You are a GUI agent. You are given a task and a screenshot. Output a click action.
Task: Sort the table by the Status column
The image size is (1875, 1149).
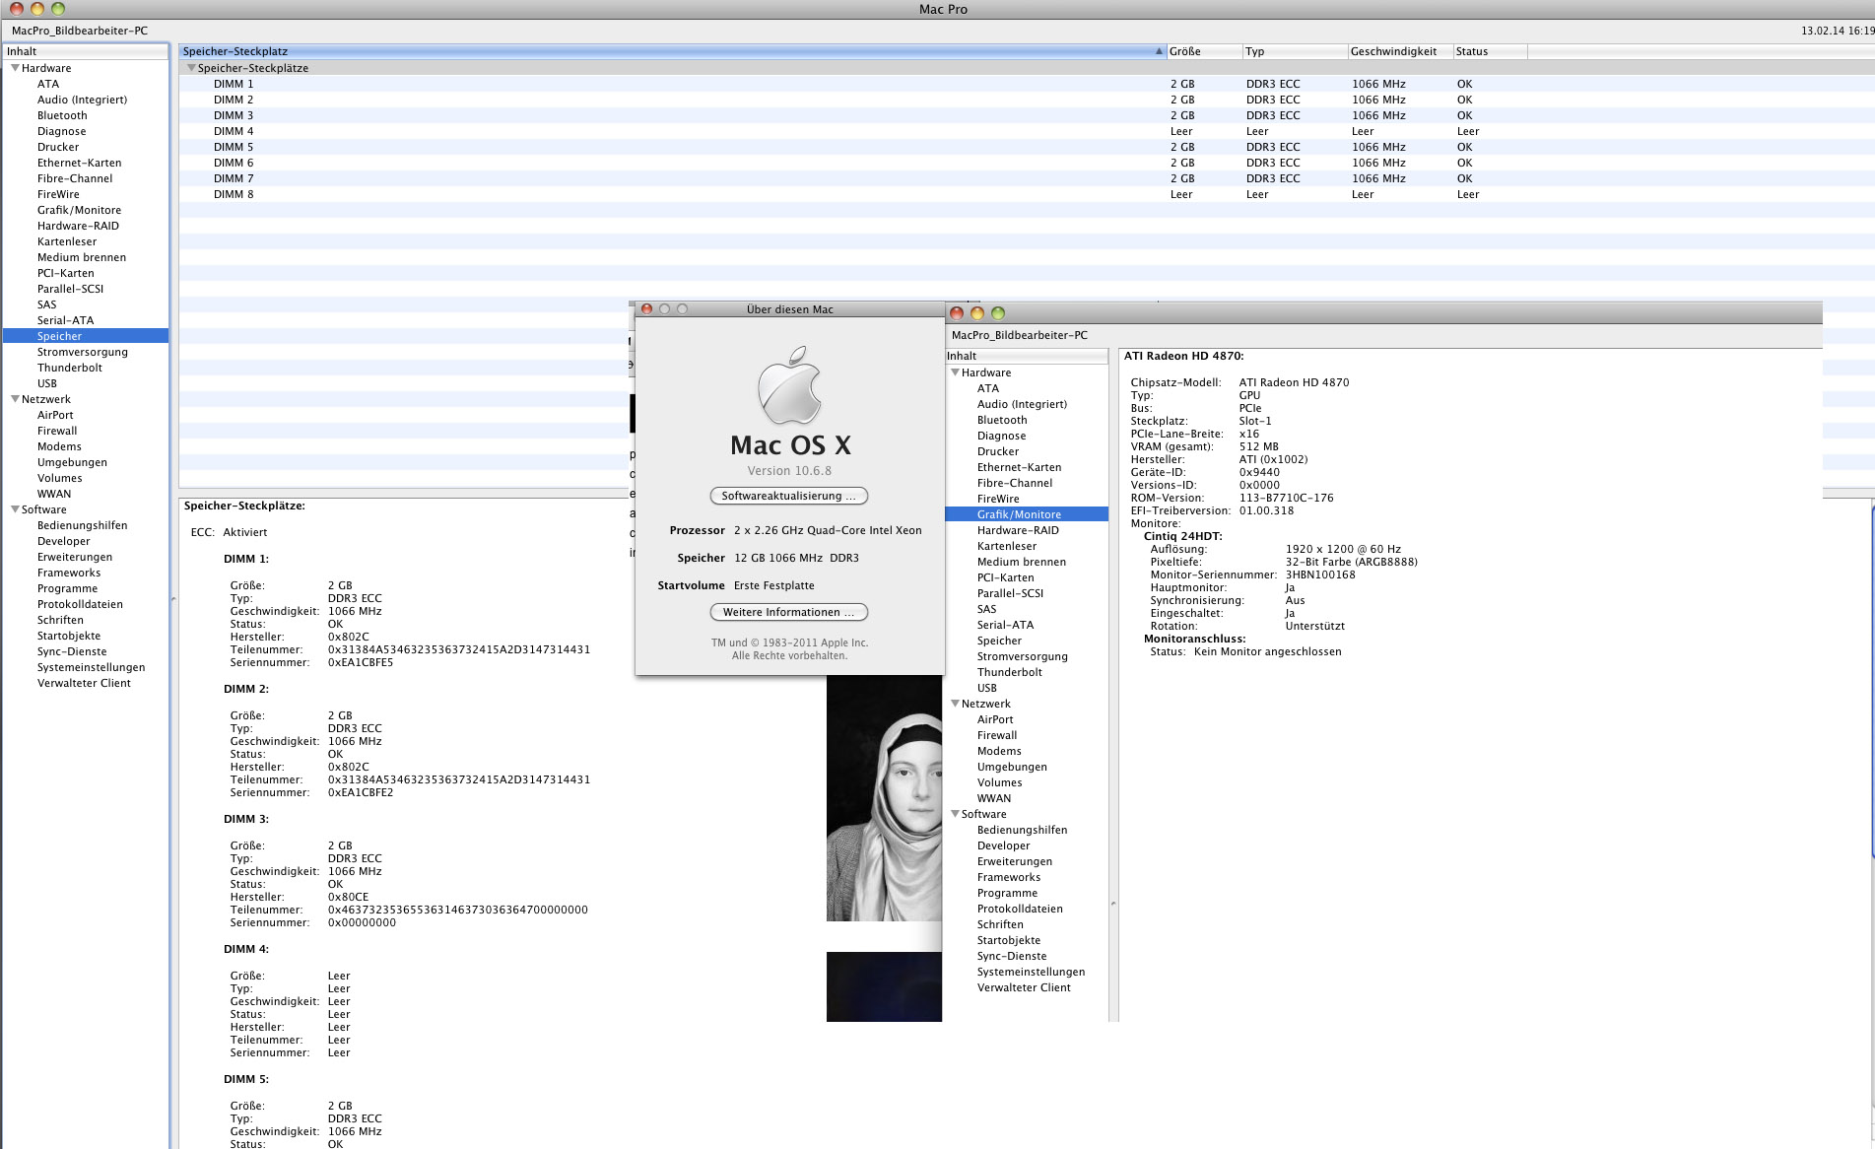pos(1490,51)
